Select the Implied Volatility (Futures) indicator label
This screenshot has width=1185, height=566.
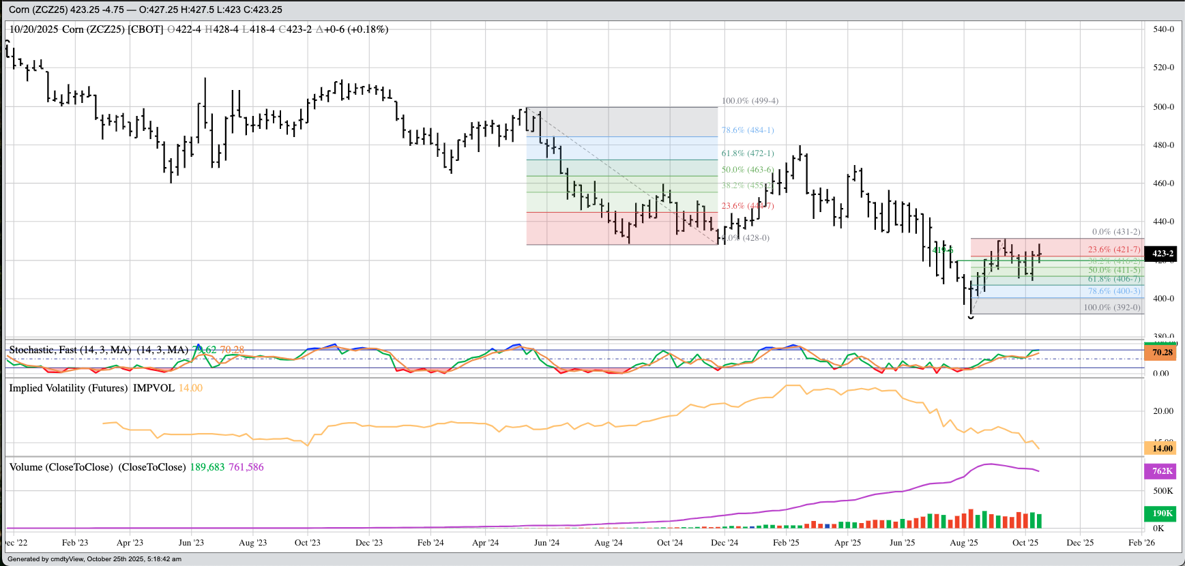pyautogui.click(x=68, y=388)
